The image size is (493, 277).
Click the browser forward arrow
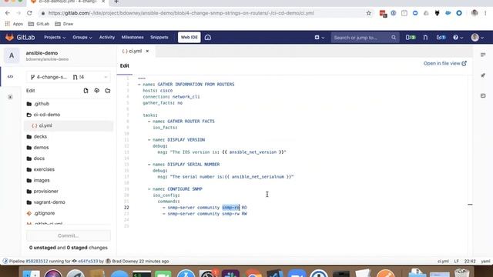coord(18,13)
